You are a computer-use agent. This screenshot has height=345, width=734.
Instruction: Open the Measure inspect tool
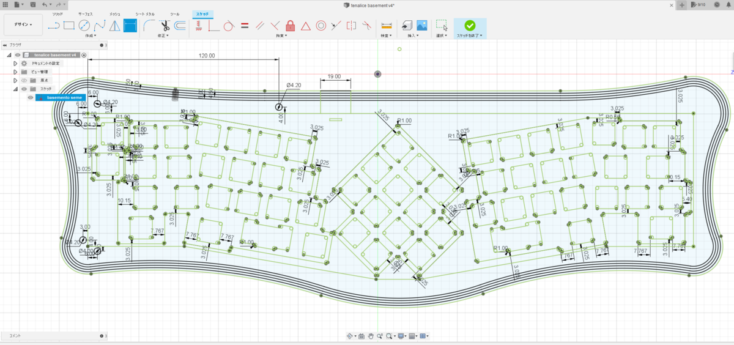386,26
